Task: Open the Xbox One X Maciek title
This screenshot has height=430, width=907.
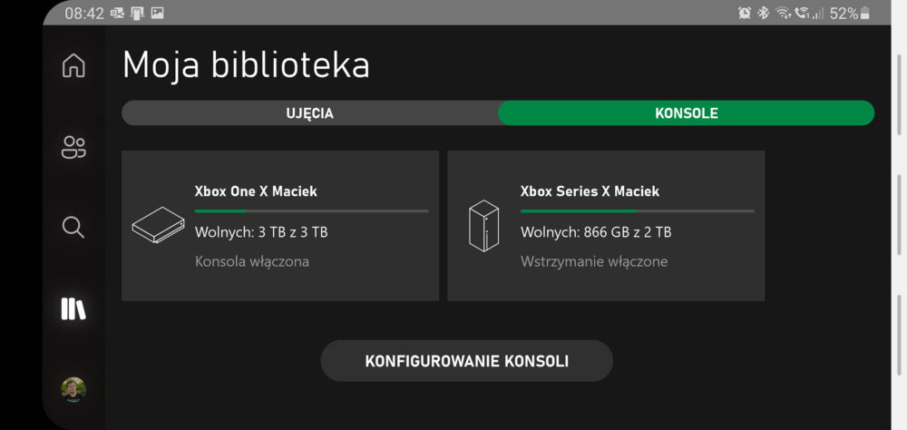Action: pos(256,191)
